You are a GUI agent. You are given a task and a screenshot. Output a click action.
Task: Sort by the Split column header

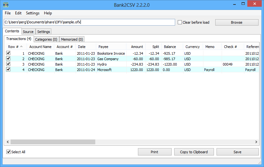(154, 47)
